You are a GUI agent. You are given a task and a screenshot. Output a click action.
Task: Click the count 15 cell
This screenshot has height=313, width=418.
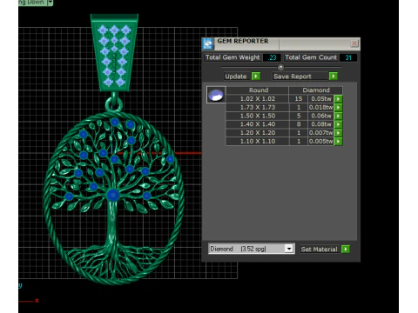(299, 99)
